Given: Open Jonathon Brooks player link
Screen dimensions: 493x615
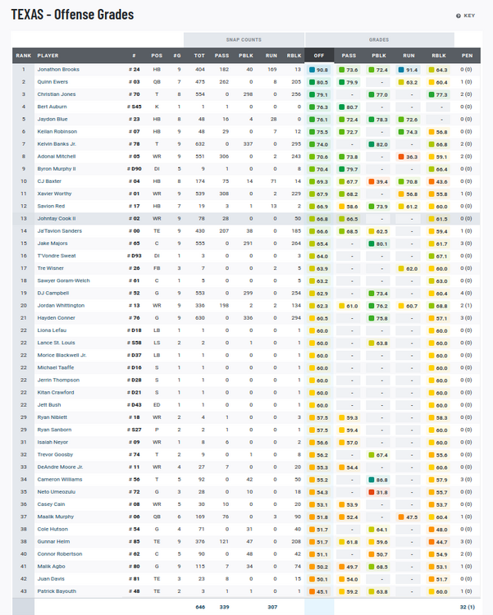Looking at the screenshot, I should coord(58,70).
